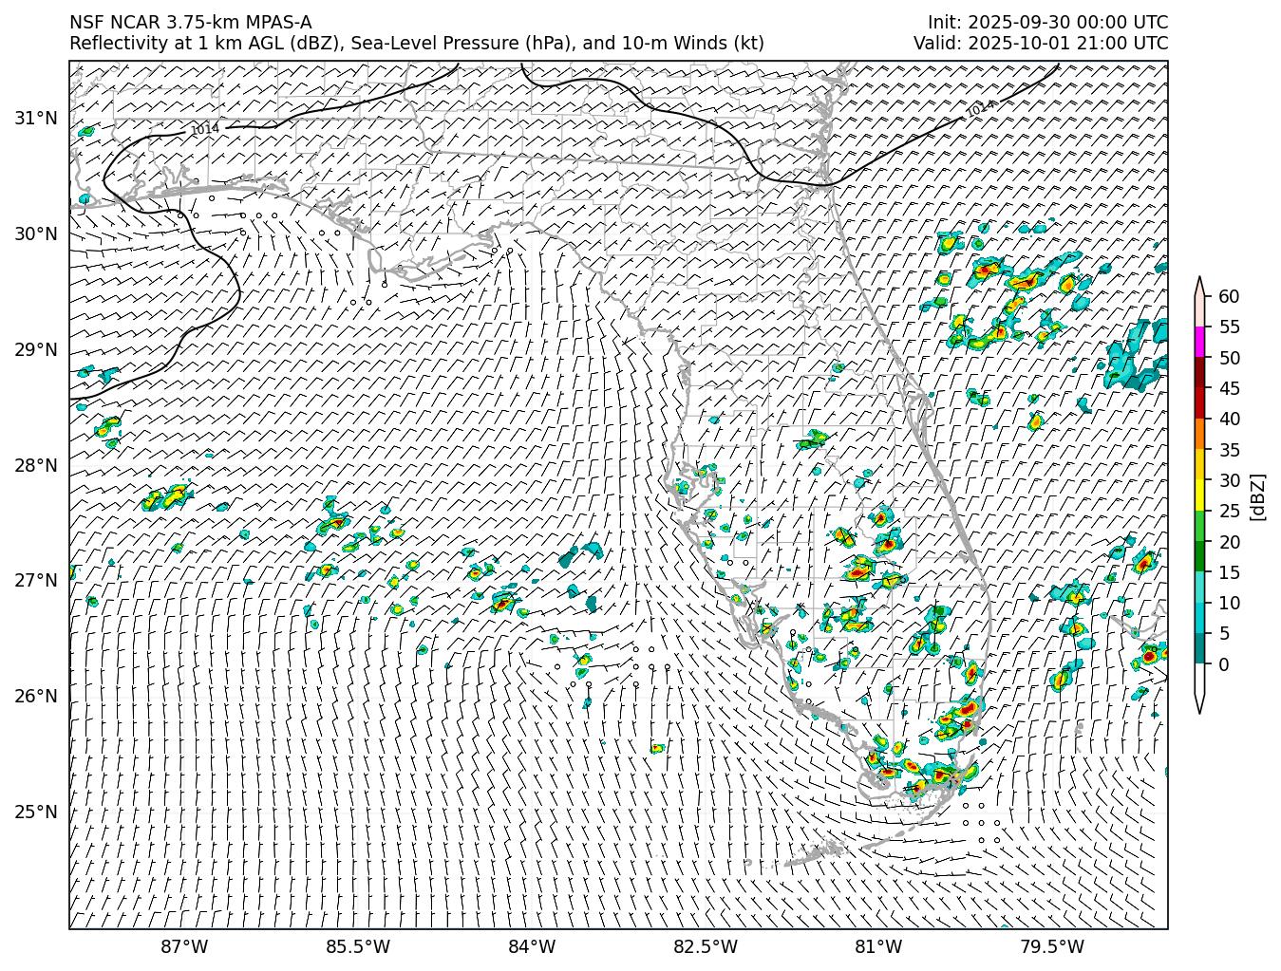Click the 25°N latitude tick label
Screen dimensions: 1281x971
coord(36,812)
